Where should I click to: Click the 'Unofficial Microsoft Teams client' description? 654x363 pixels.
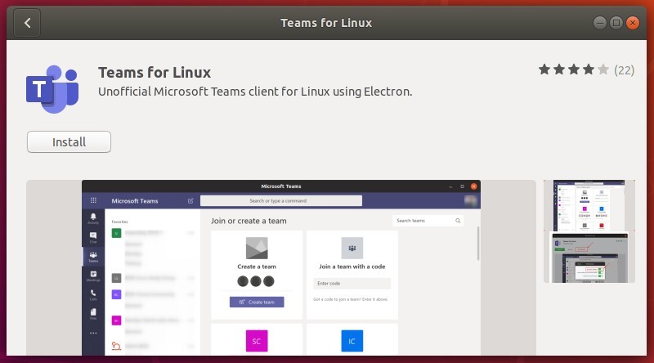[255, 92]
